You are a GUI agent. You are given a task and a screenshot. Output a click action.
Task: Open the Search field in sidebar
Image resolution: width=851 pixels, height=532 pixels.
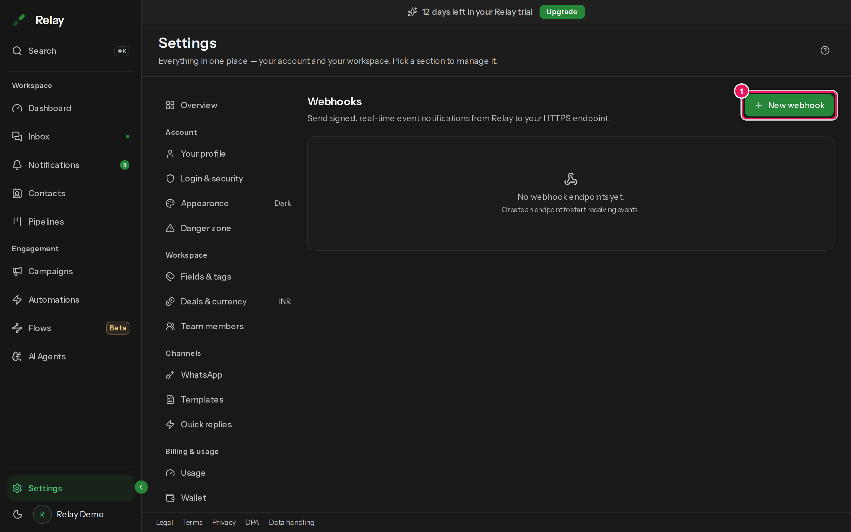(70, 51)
